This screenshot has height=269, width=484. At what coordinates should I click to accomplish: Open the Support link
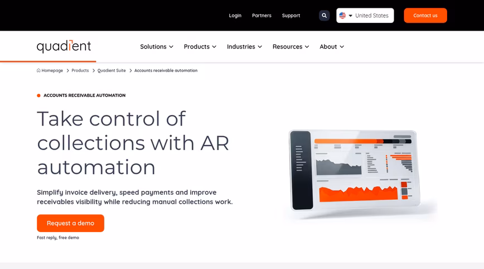tap(291, 16)
